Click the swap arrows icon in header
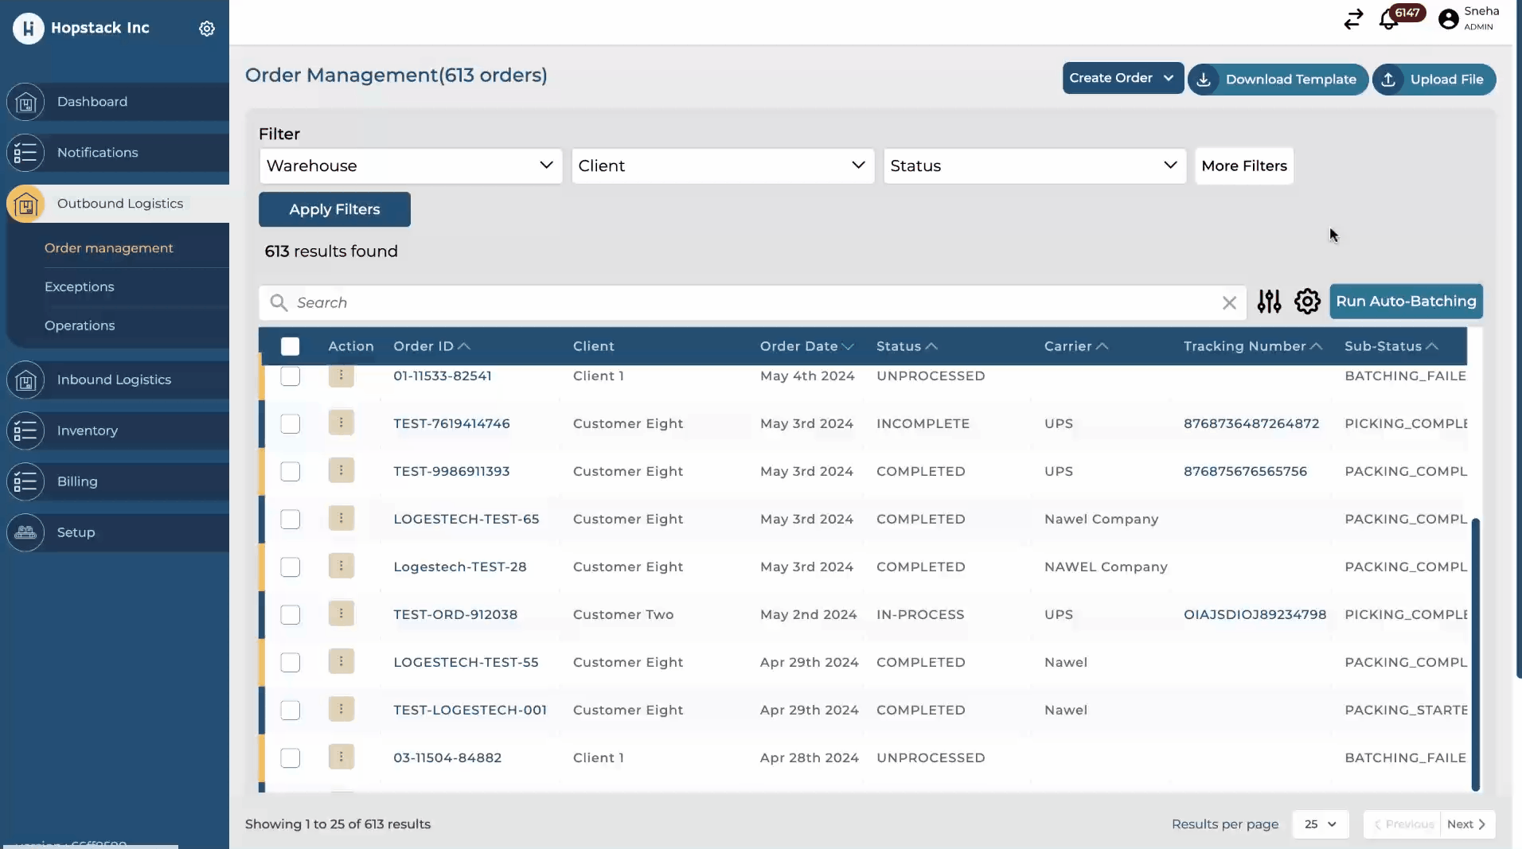Image resolution: width=1522 pixels, height=849 pixels. pos(1353,19)
